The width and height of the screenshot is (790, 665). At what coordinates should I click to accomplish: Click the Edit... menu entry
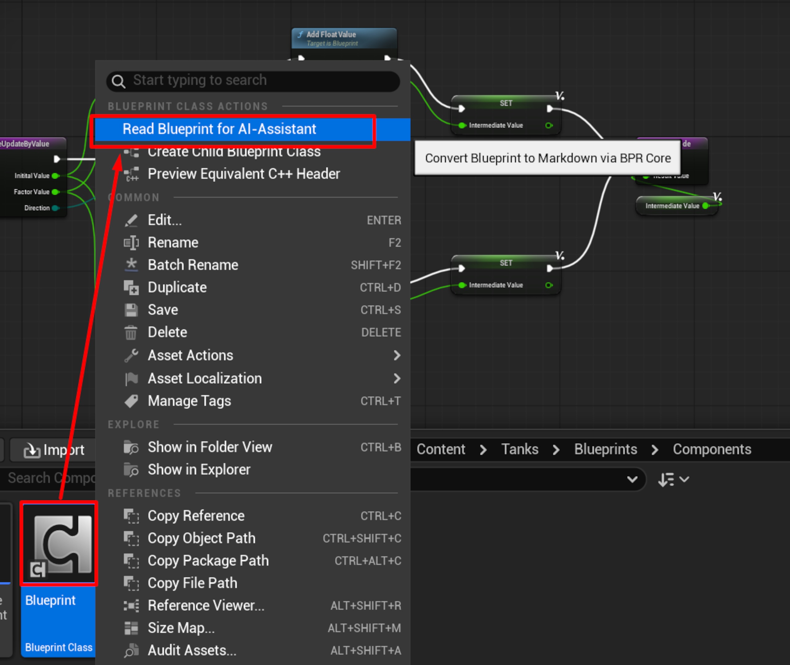253,220
